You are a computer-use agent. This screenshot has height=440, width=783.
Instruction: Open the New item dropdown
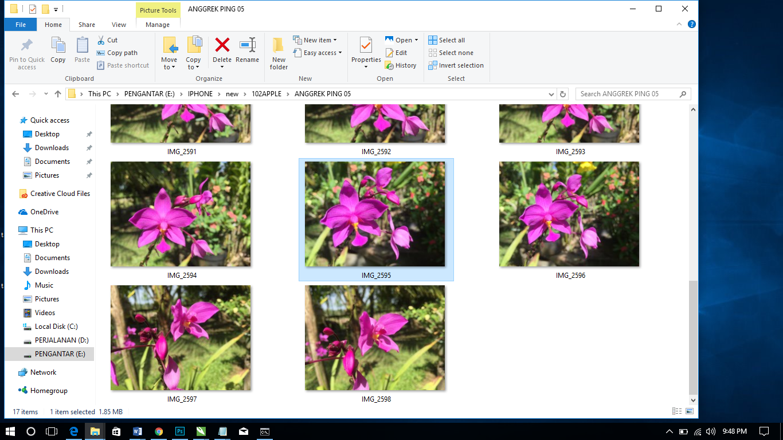(315, 40)
